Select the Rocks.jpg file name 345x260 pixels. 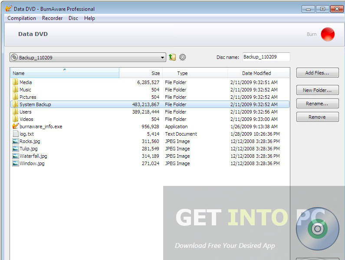pos(30,141)
